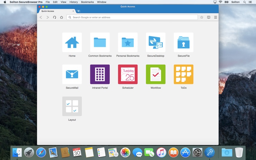
Task: Open the Home quick access tile
Action: coord(72,42)
